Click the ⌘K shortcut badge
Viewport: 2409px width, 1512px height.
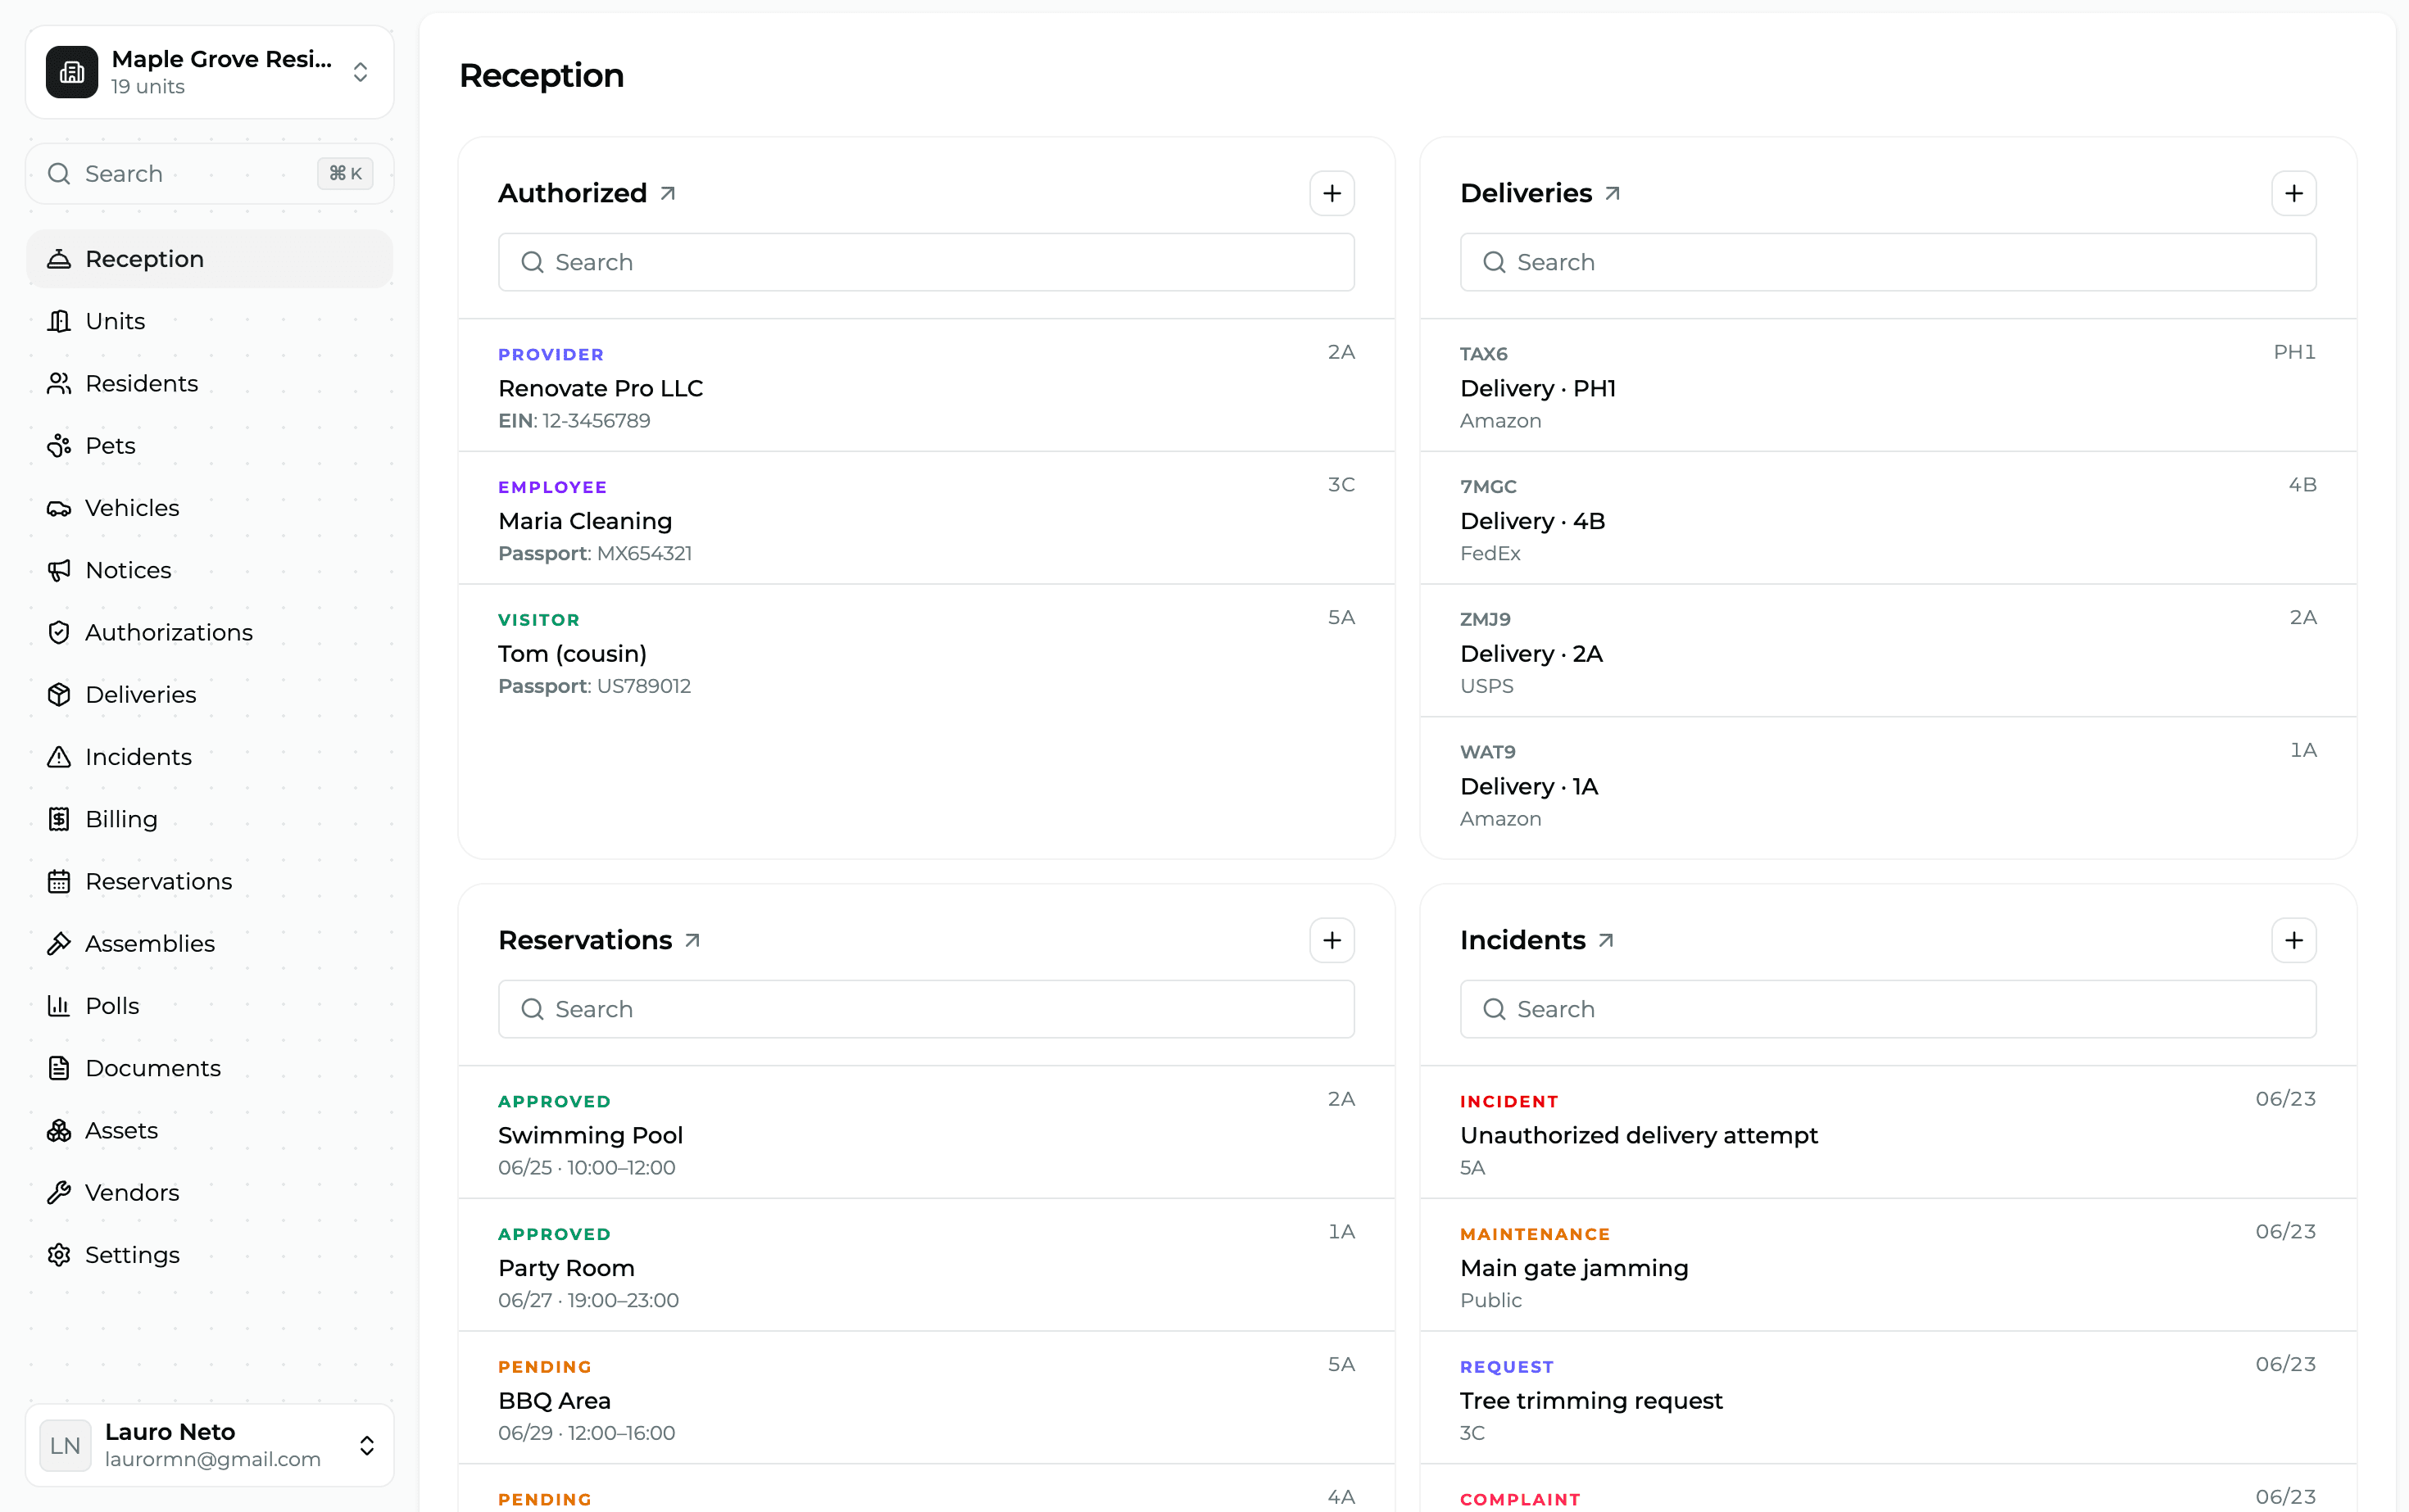coord(345,174)
